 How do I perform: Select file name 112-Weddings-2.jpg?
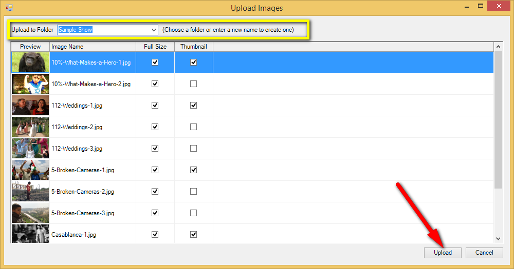click(x=77, y=127)
